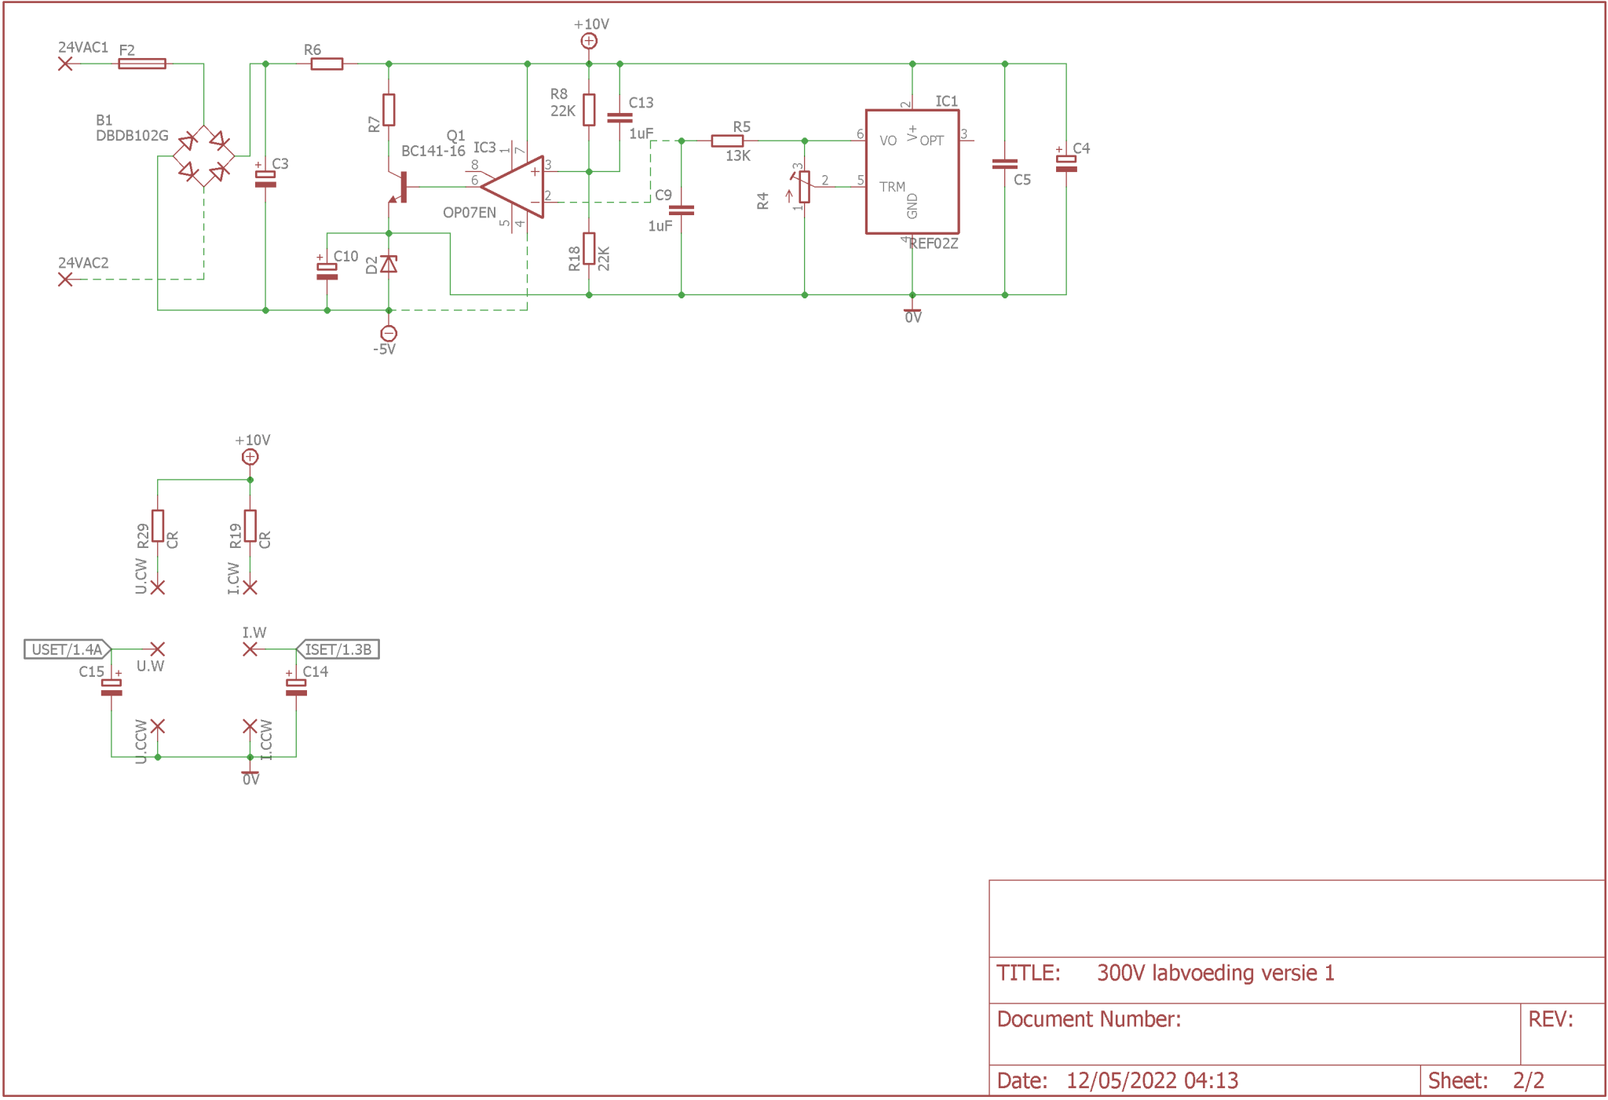Click the 24VAC1 connection cross
This screenshot has width=1608, height=1100.
pos(65,64)
